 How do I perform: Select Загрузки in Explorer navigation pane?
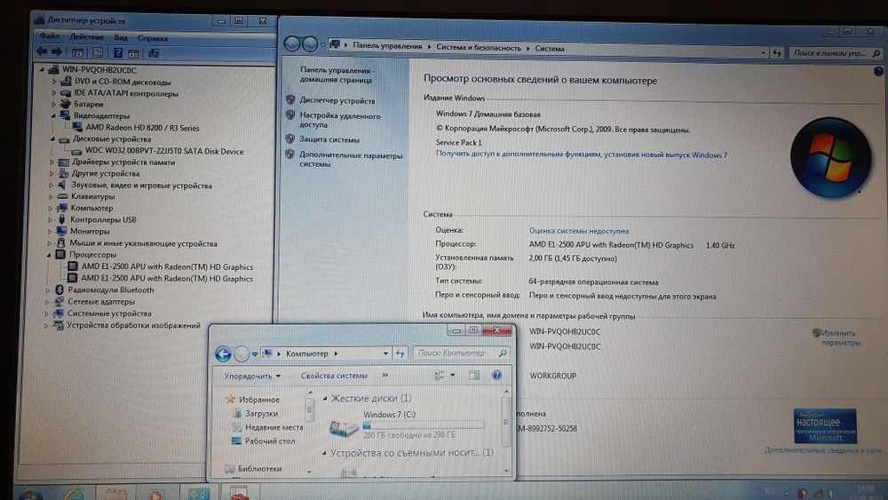261,413
